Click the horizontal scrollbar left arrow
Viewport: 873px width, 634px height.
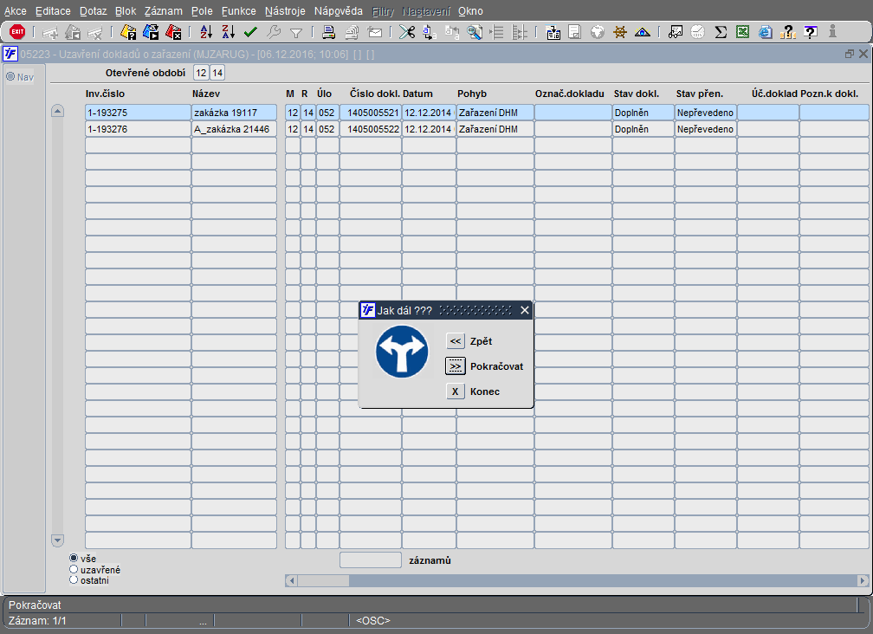pyautogui.click(x=291, y=580)
